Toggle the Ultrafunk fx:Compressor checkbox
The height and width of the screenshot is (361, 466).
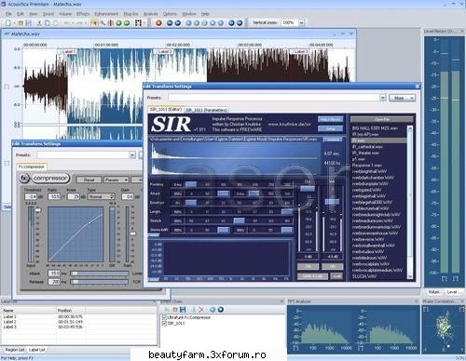click(x=164, y=317)
